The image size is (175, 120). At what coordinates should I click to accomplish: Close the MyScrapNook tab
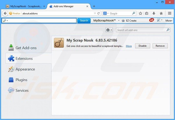tap(44, 6)
